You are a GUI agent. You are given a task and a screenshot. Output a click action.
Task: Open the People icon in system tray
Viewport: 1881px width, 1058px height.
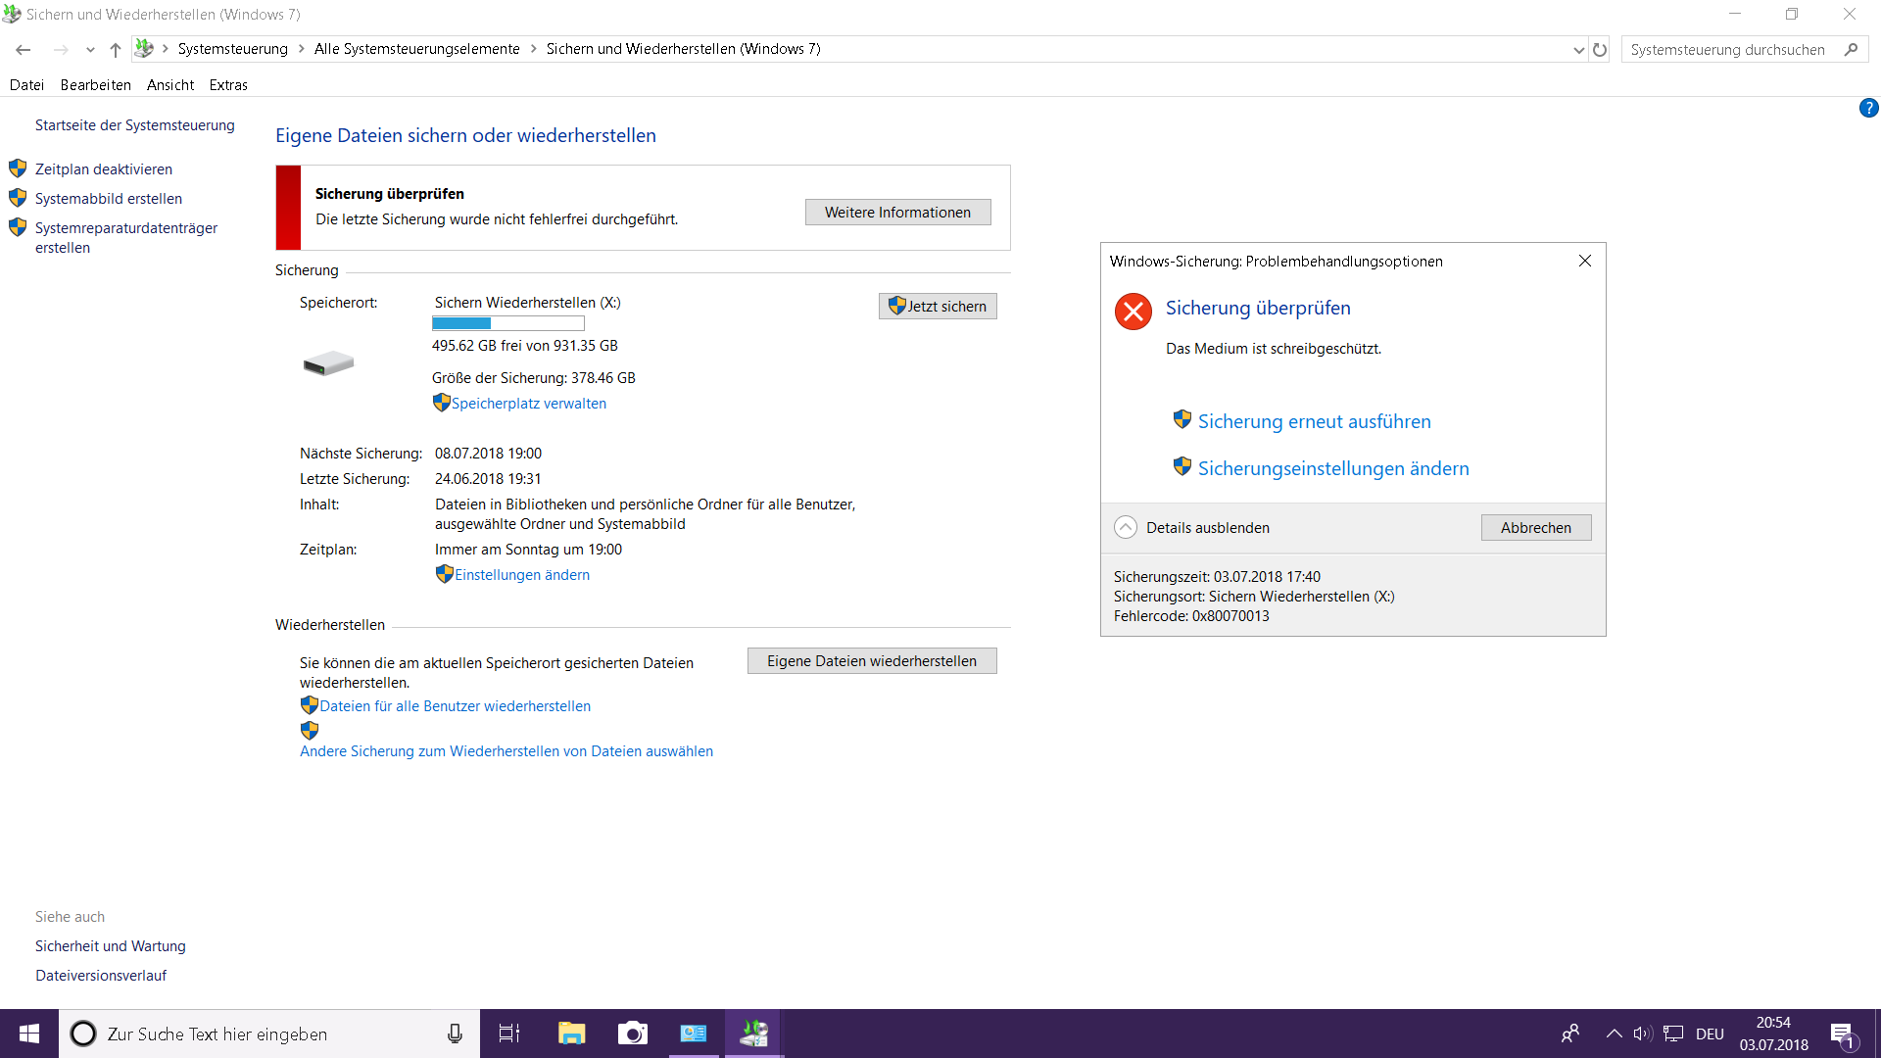coord(1570,1034)
